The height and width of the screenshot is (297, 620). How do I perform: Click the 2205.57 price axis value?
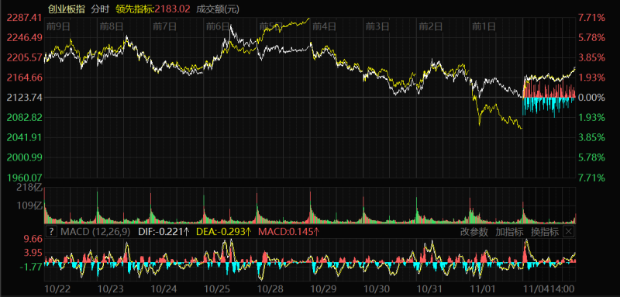pyautogui.click(x=25, y=57)
